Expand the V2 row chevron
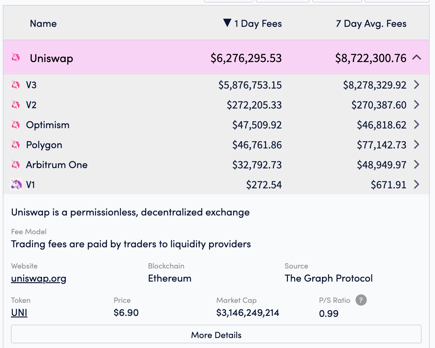The width and height of the screenshot is (435, 348). 417,104
